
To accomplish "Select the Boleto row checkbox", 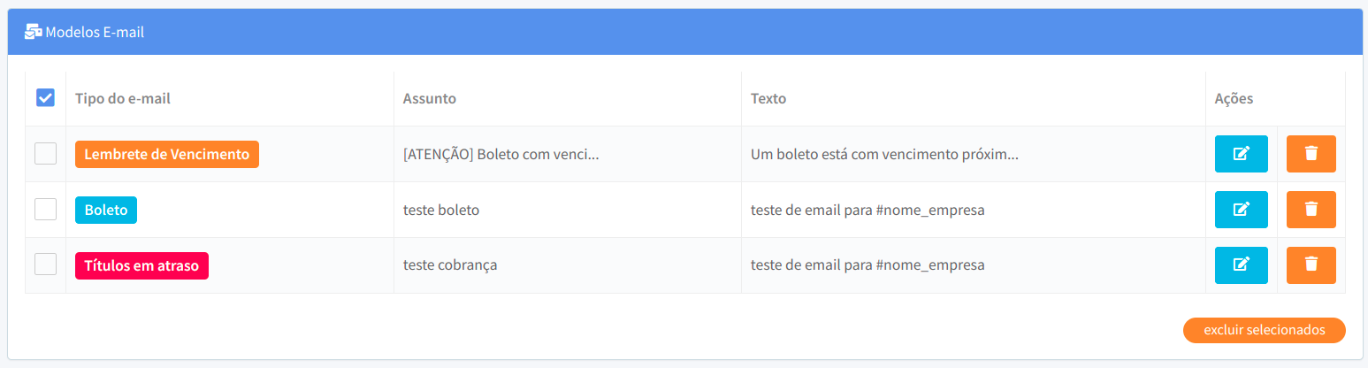I will (45, 209).
